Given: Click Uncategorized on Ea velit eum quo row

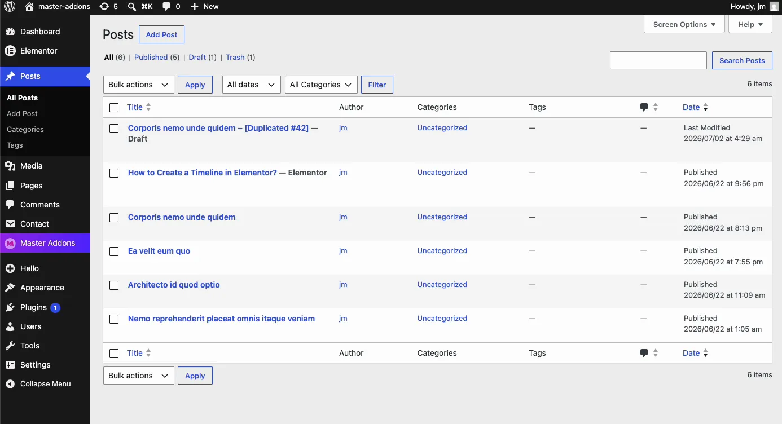Looking at the screenshot, I should [442, 251].
